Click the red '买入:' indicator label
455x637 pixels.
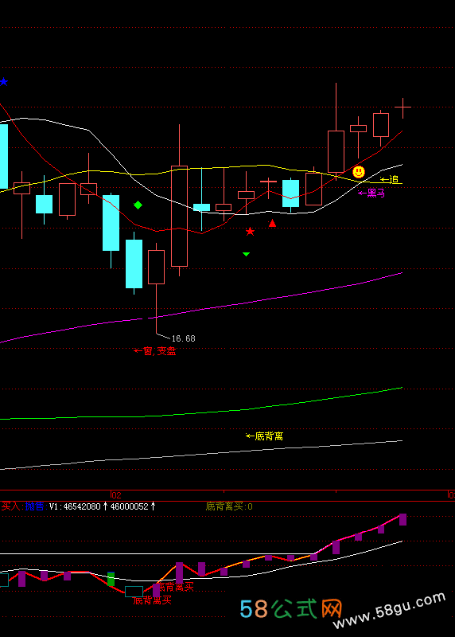pos(12,506)
